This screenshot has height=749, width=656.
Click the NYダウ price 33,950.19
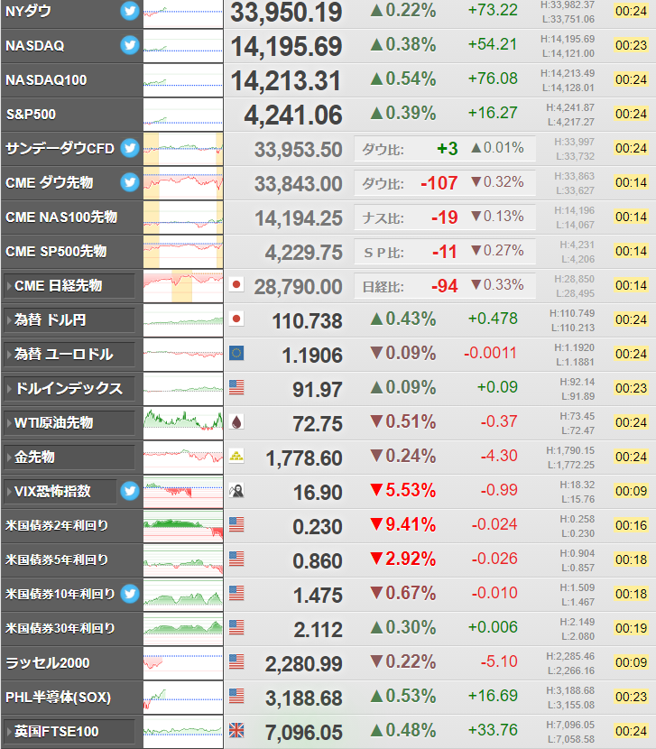pos(286,13)
